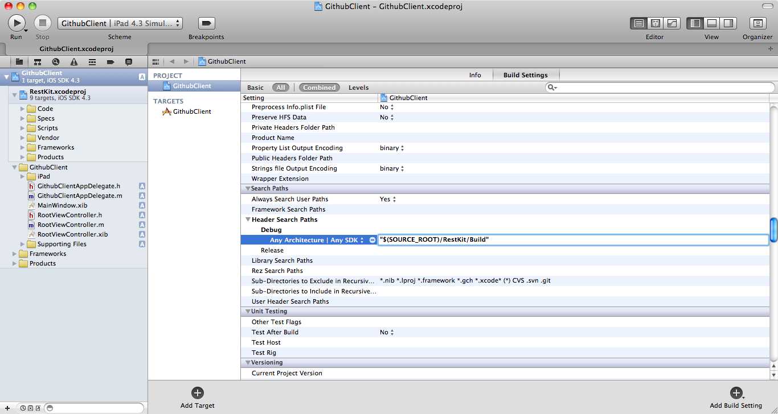Image resolution: width=778 pixels, height=414 pixels.
Task: Add a new file with plus button
Action: point(7,408)
